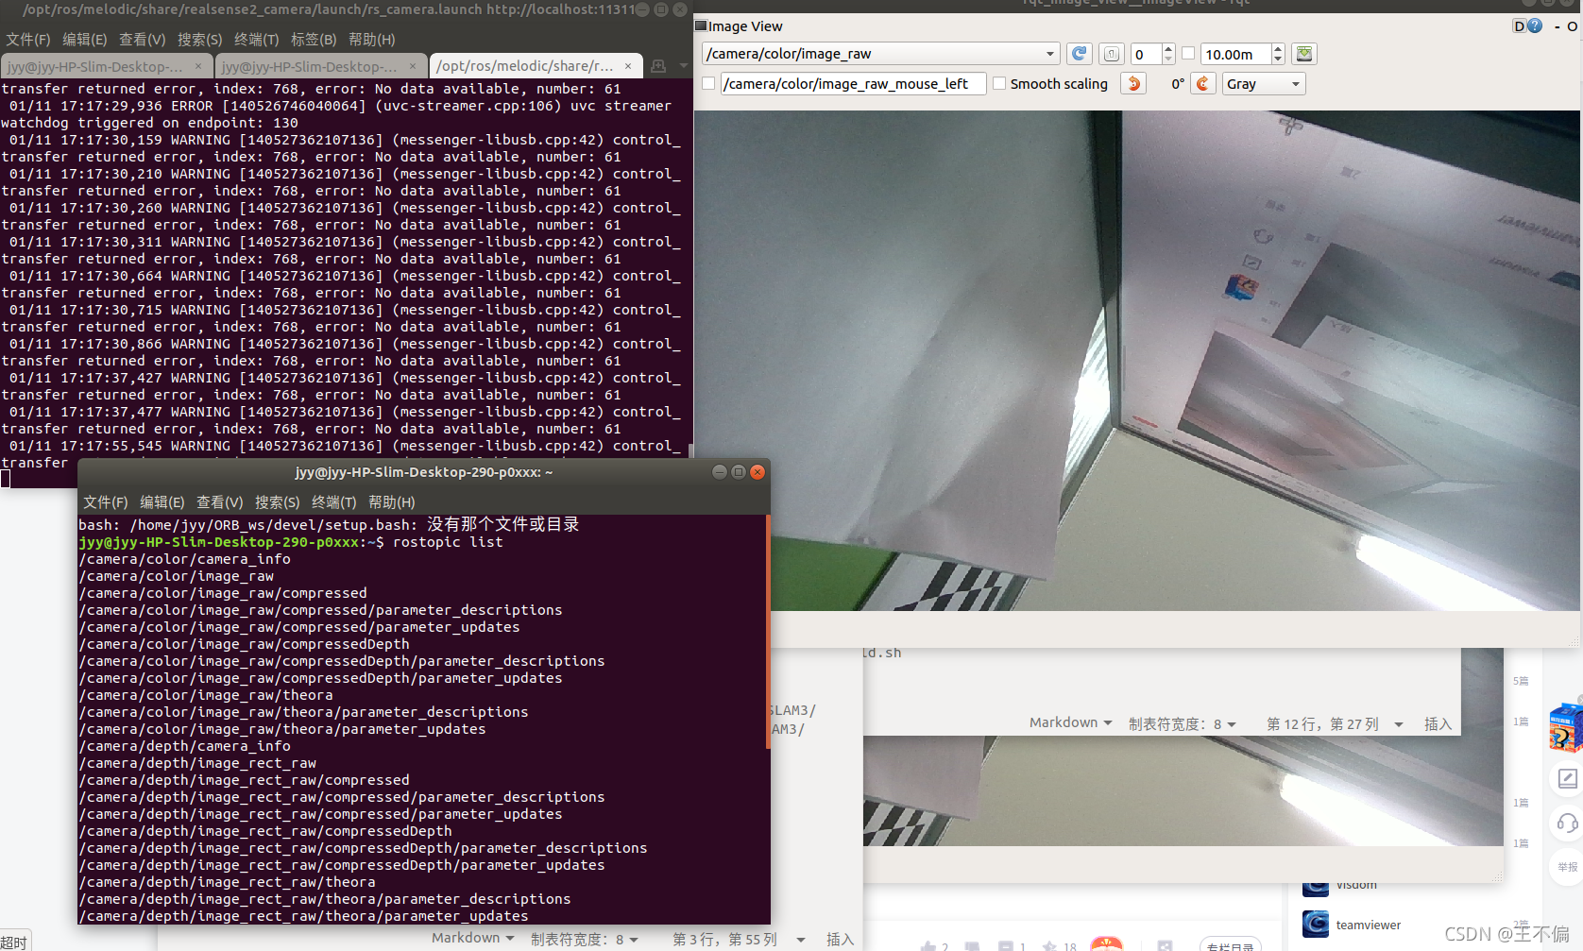Viewport: 1583px width, 951px height.
Task: Click /camera/depth/image_rect_raw line in terminal
Action: [197, 763]
